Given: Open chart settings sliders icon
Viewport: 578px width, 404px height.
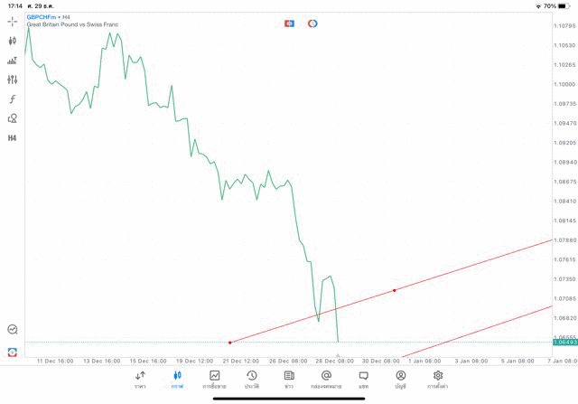Looking at the screenshot, I should click(x=12, y=80).
